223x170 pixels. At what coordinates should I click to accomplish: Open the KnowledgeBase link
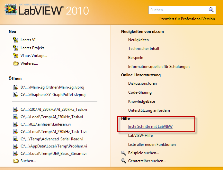click(x=141, y=101)
